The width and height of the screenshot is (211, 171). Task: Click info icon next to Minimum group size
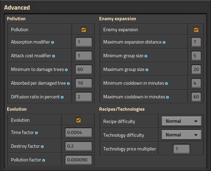(146, 56)
